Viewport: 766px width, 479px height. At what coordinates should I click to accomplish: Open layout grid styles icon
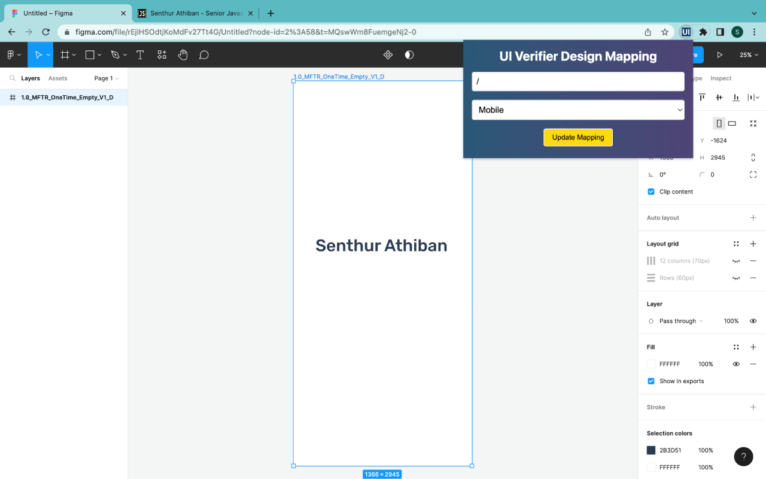(736, 244)
